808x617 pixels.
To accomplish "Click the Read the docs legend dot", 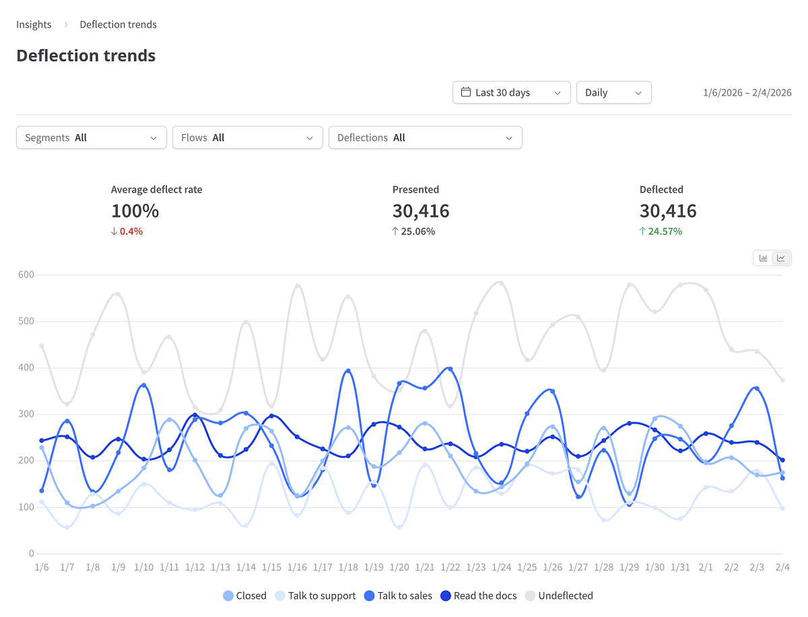I will click(443, 596).
